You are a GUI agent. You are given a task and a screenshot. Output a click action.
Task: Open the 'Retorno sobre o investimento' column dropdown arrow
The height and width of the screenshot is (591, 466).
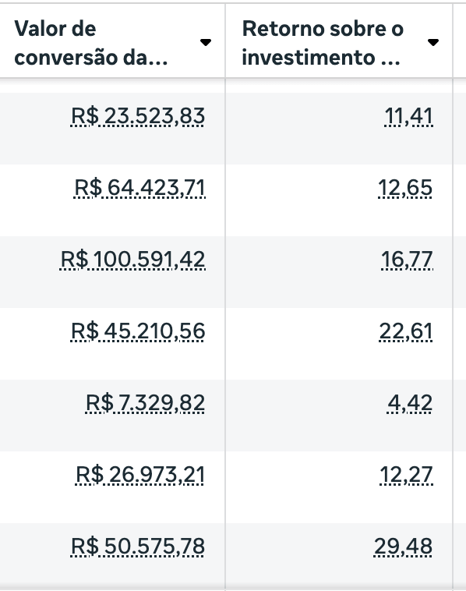coord(433,42)
